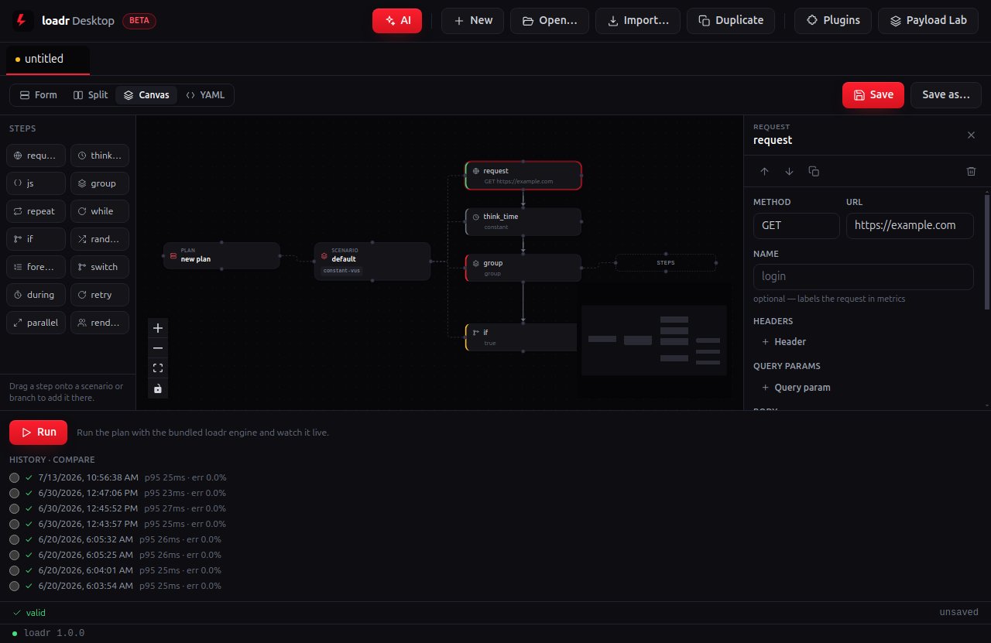Screen dimensions: 991x643
Task: Select the untitled plan tab
Action: click(x=48, y=60)
